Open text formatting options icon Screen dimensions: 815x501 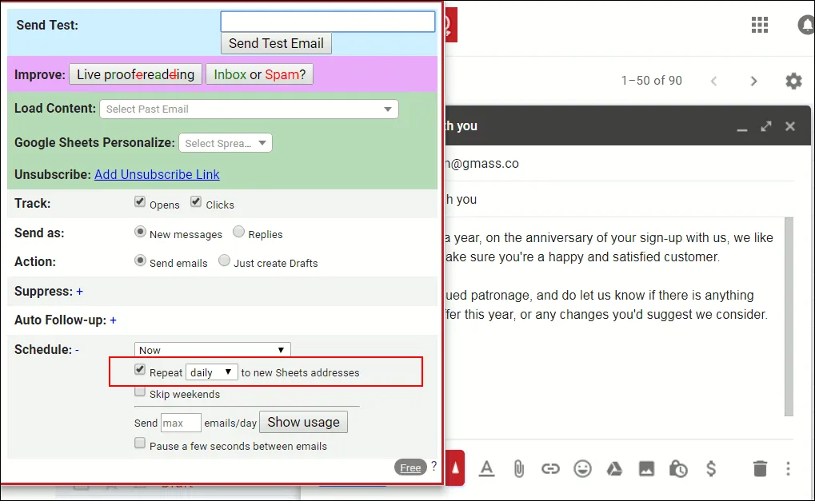pyautogui.click(x=486, y=468)
